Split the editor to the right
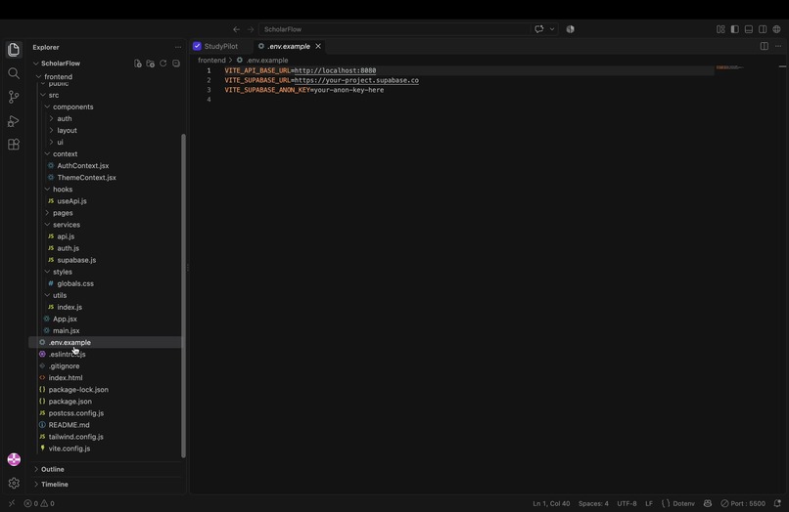The height and width of the screenshot is (512, 789). [764, 46]
